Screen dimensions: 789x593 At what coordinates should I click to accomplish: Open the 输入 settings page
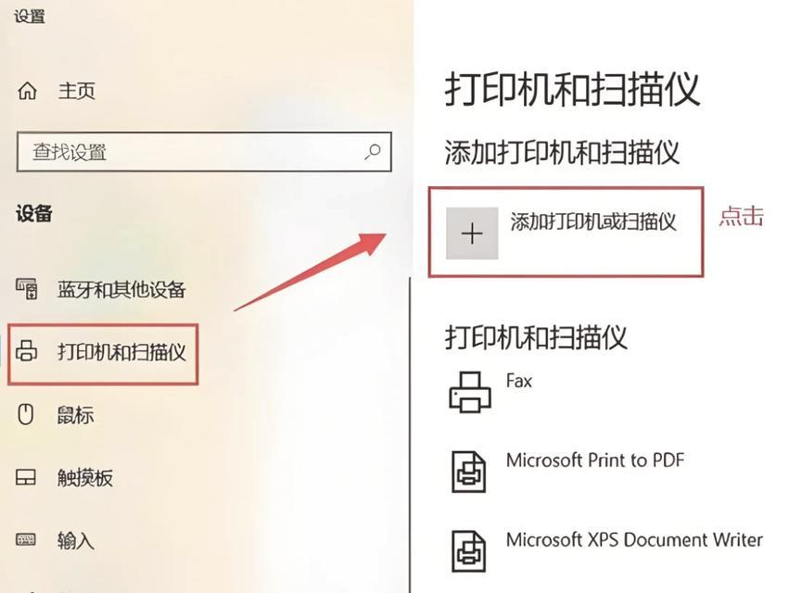pyautogui.click(x=75, y=541)
